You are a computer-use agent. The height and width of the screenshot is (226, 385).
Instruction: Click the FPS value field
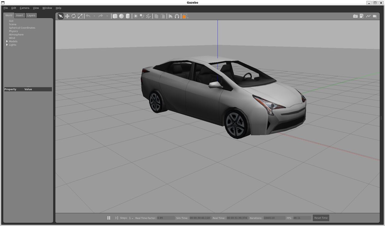pos(302,218)
